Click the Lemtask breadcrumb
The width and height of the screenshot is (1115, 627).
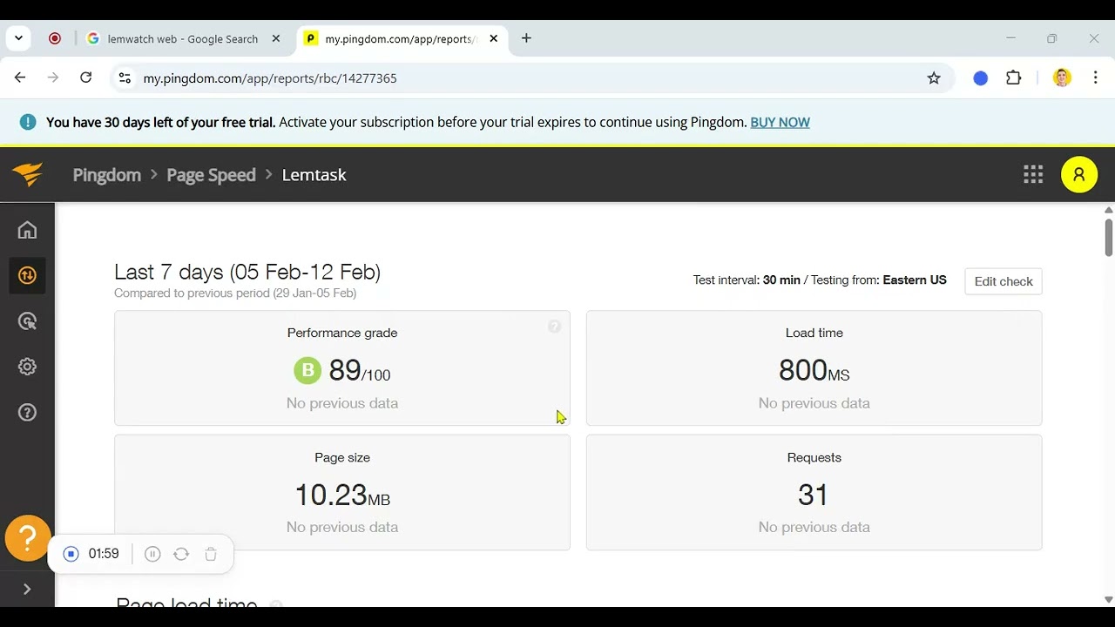click(x=314, y=175)
